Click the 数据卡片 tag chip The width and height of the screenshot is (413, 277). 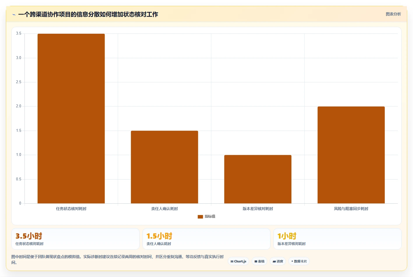299,261
